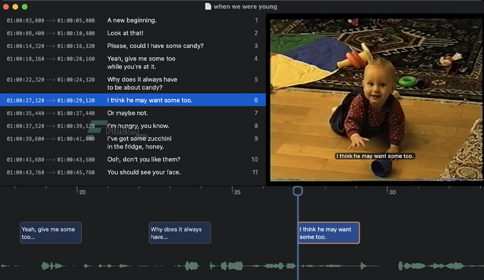Select 'I'm hungry, you know.' subtitle
Viewport: 484px width, 280px height.
(133, 126)
